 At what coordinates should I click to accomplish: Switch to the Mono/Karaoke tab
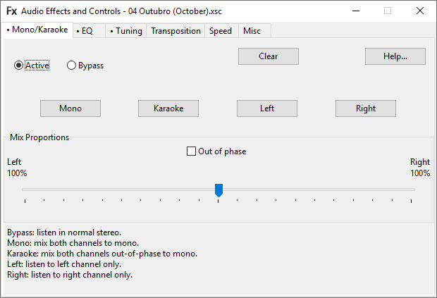point(37,30)
